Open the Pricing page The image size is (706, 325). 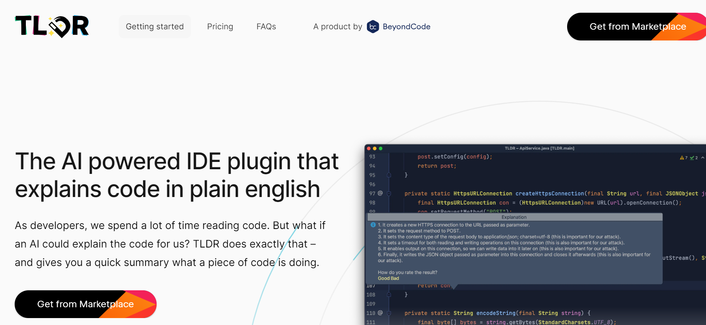[x=220, y=27]
